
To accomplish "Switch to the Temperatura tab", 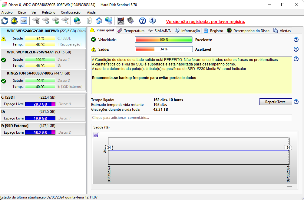I will (x=131, y=30).
